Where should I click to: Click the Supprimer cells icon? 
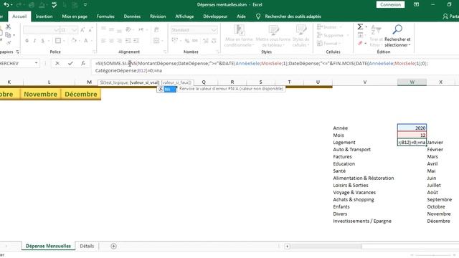(320, 35)
